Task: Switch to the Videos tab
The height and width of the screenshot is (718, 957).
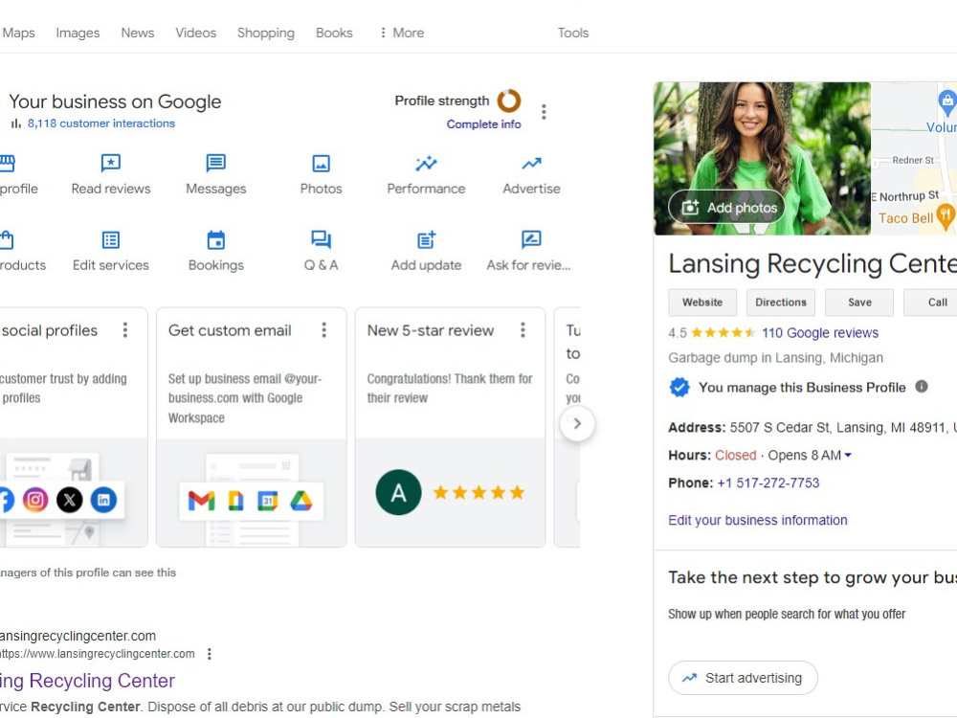Action: 196,33
